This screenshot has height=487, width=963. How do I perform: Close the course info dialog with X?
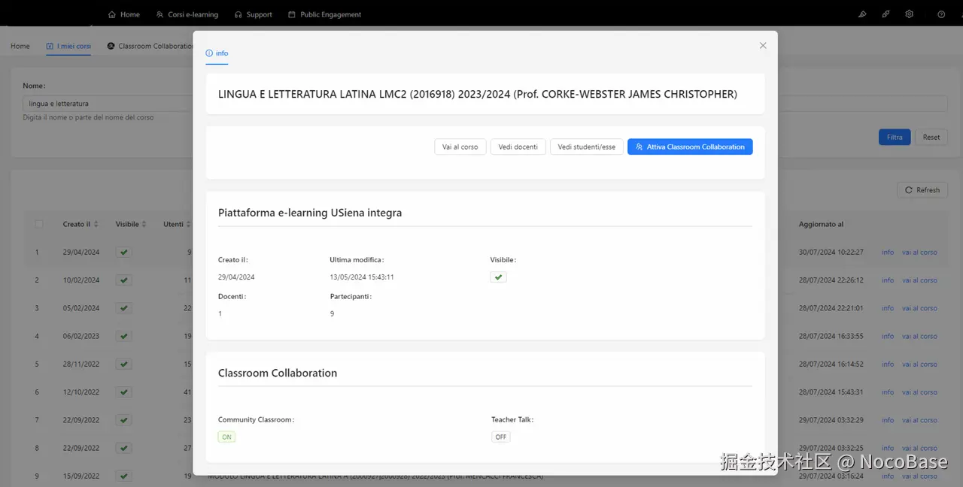[763, 46]
